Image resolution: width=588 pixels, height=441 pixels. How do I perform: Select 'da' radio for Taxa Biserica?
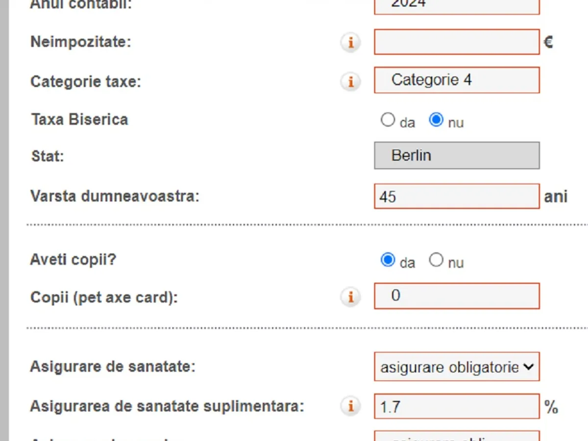click(x=388, y=120)
